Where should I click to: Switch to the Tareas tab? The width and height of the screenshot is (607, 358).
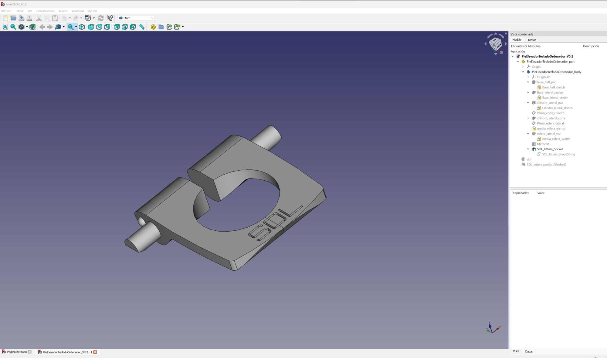532,40
